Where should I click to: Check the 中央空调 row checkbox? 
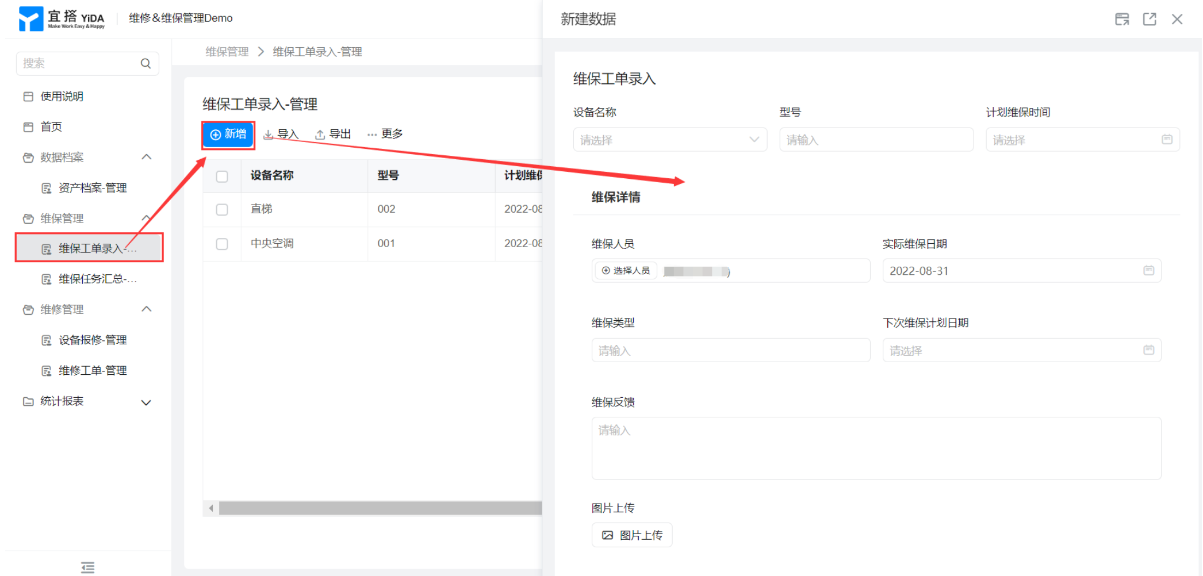coord(222,244)
